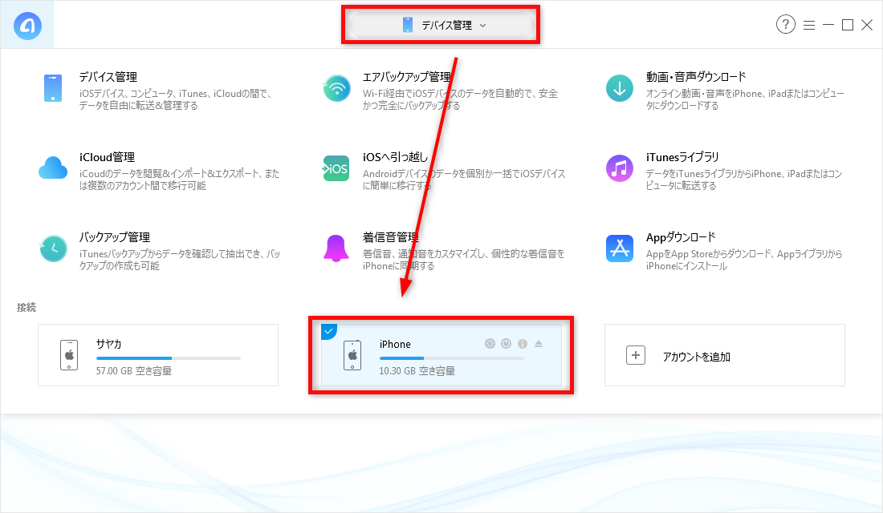Click the 着信音管理 bell icon
This screenshot has width=883, height=513.
pos(336,248)
